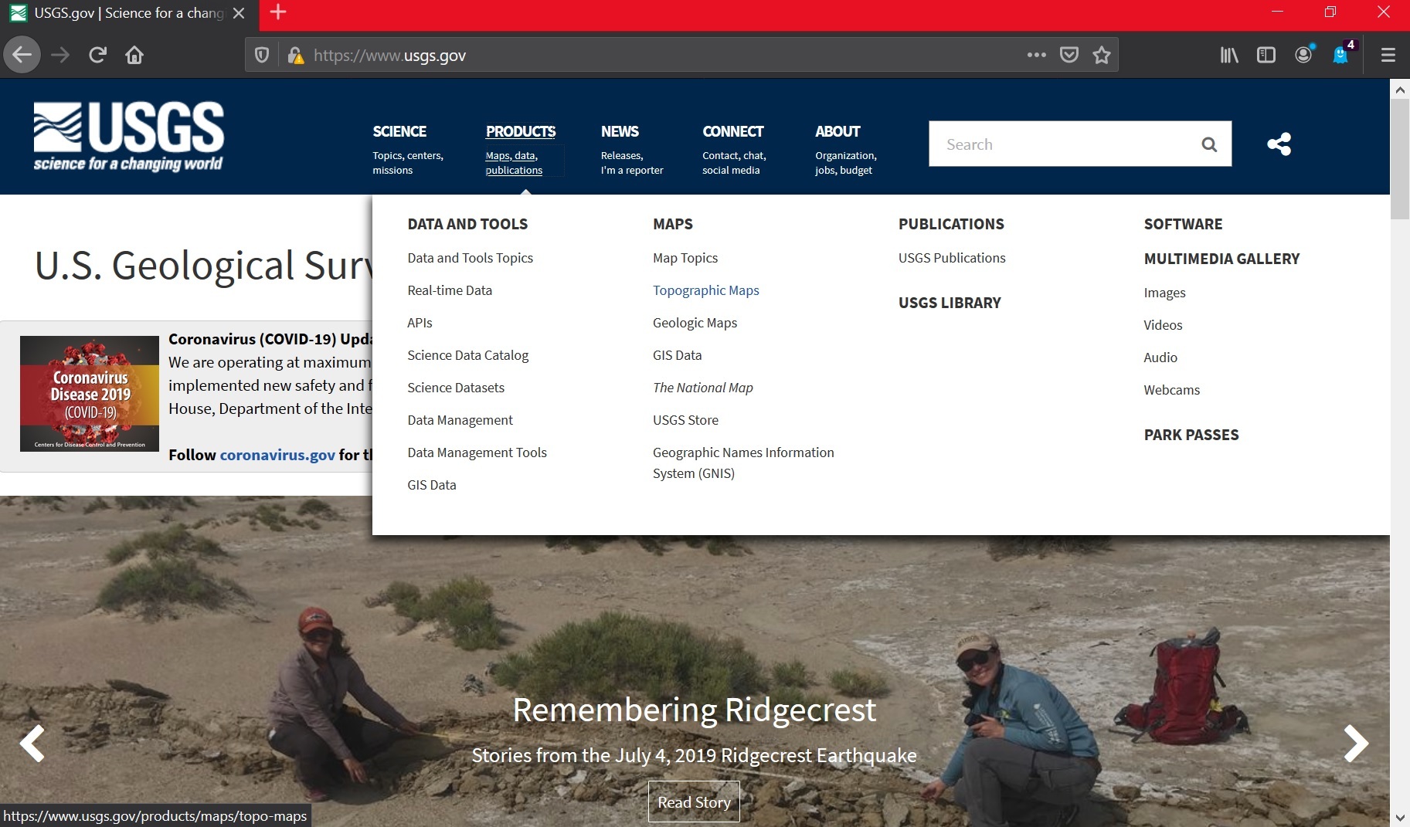This screenshot has width=1410, height=827.
Task: Bookmark the page using the star icon
Action: pos(1101,54)
